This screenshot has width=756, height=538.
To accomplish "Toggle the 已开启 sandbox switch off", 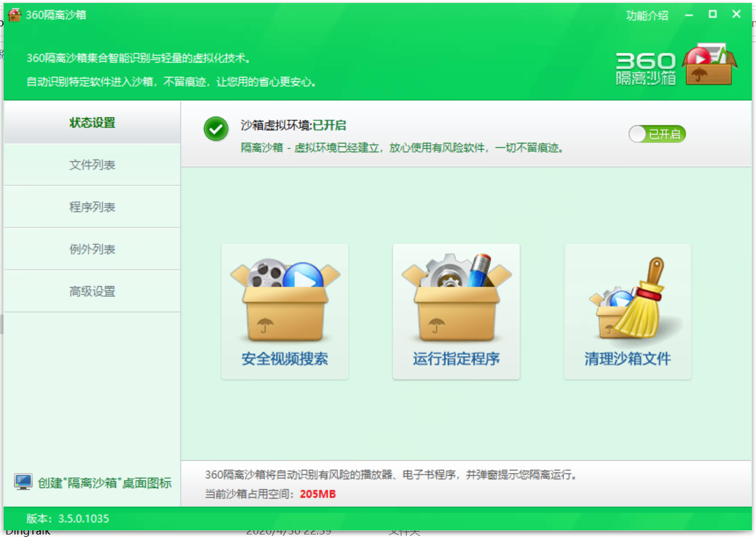I will tap(657, 134).
